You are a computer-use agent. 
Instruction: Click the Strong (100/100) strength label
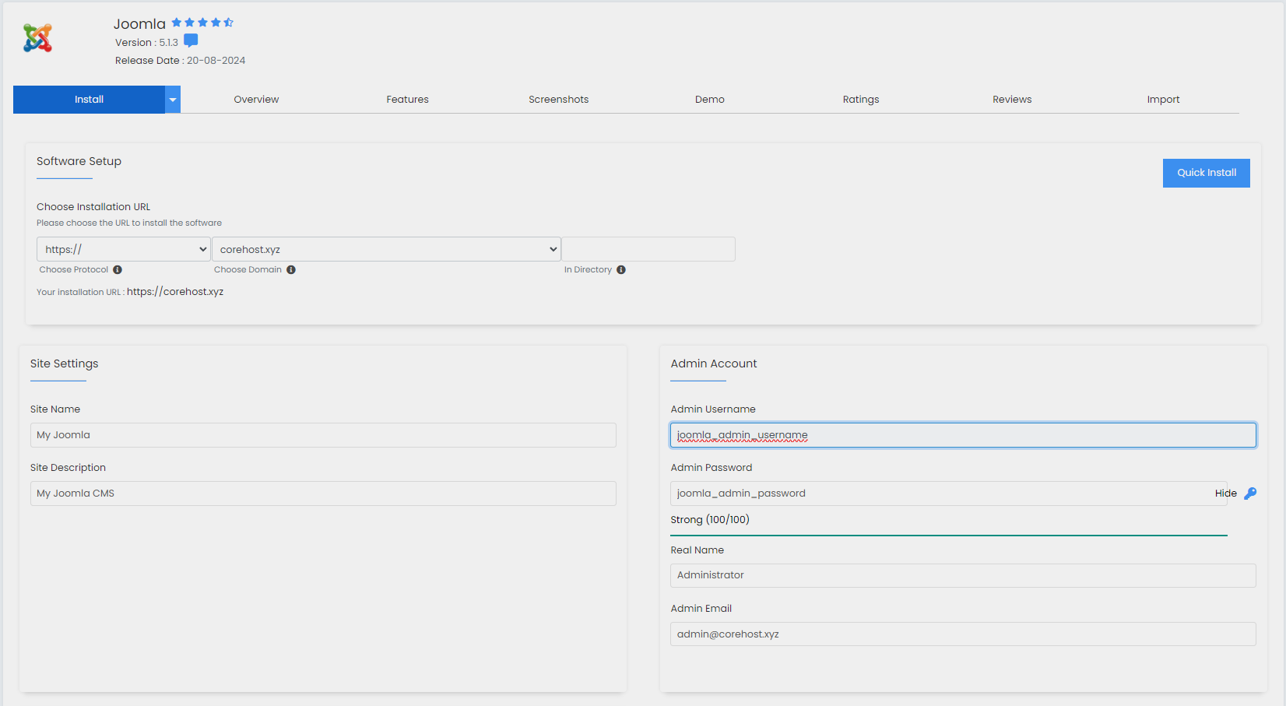(x=710, y=520)
